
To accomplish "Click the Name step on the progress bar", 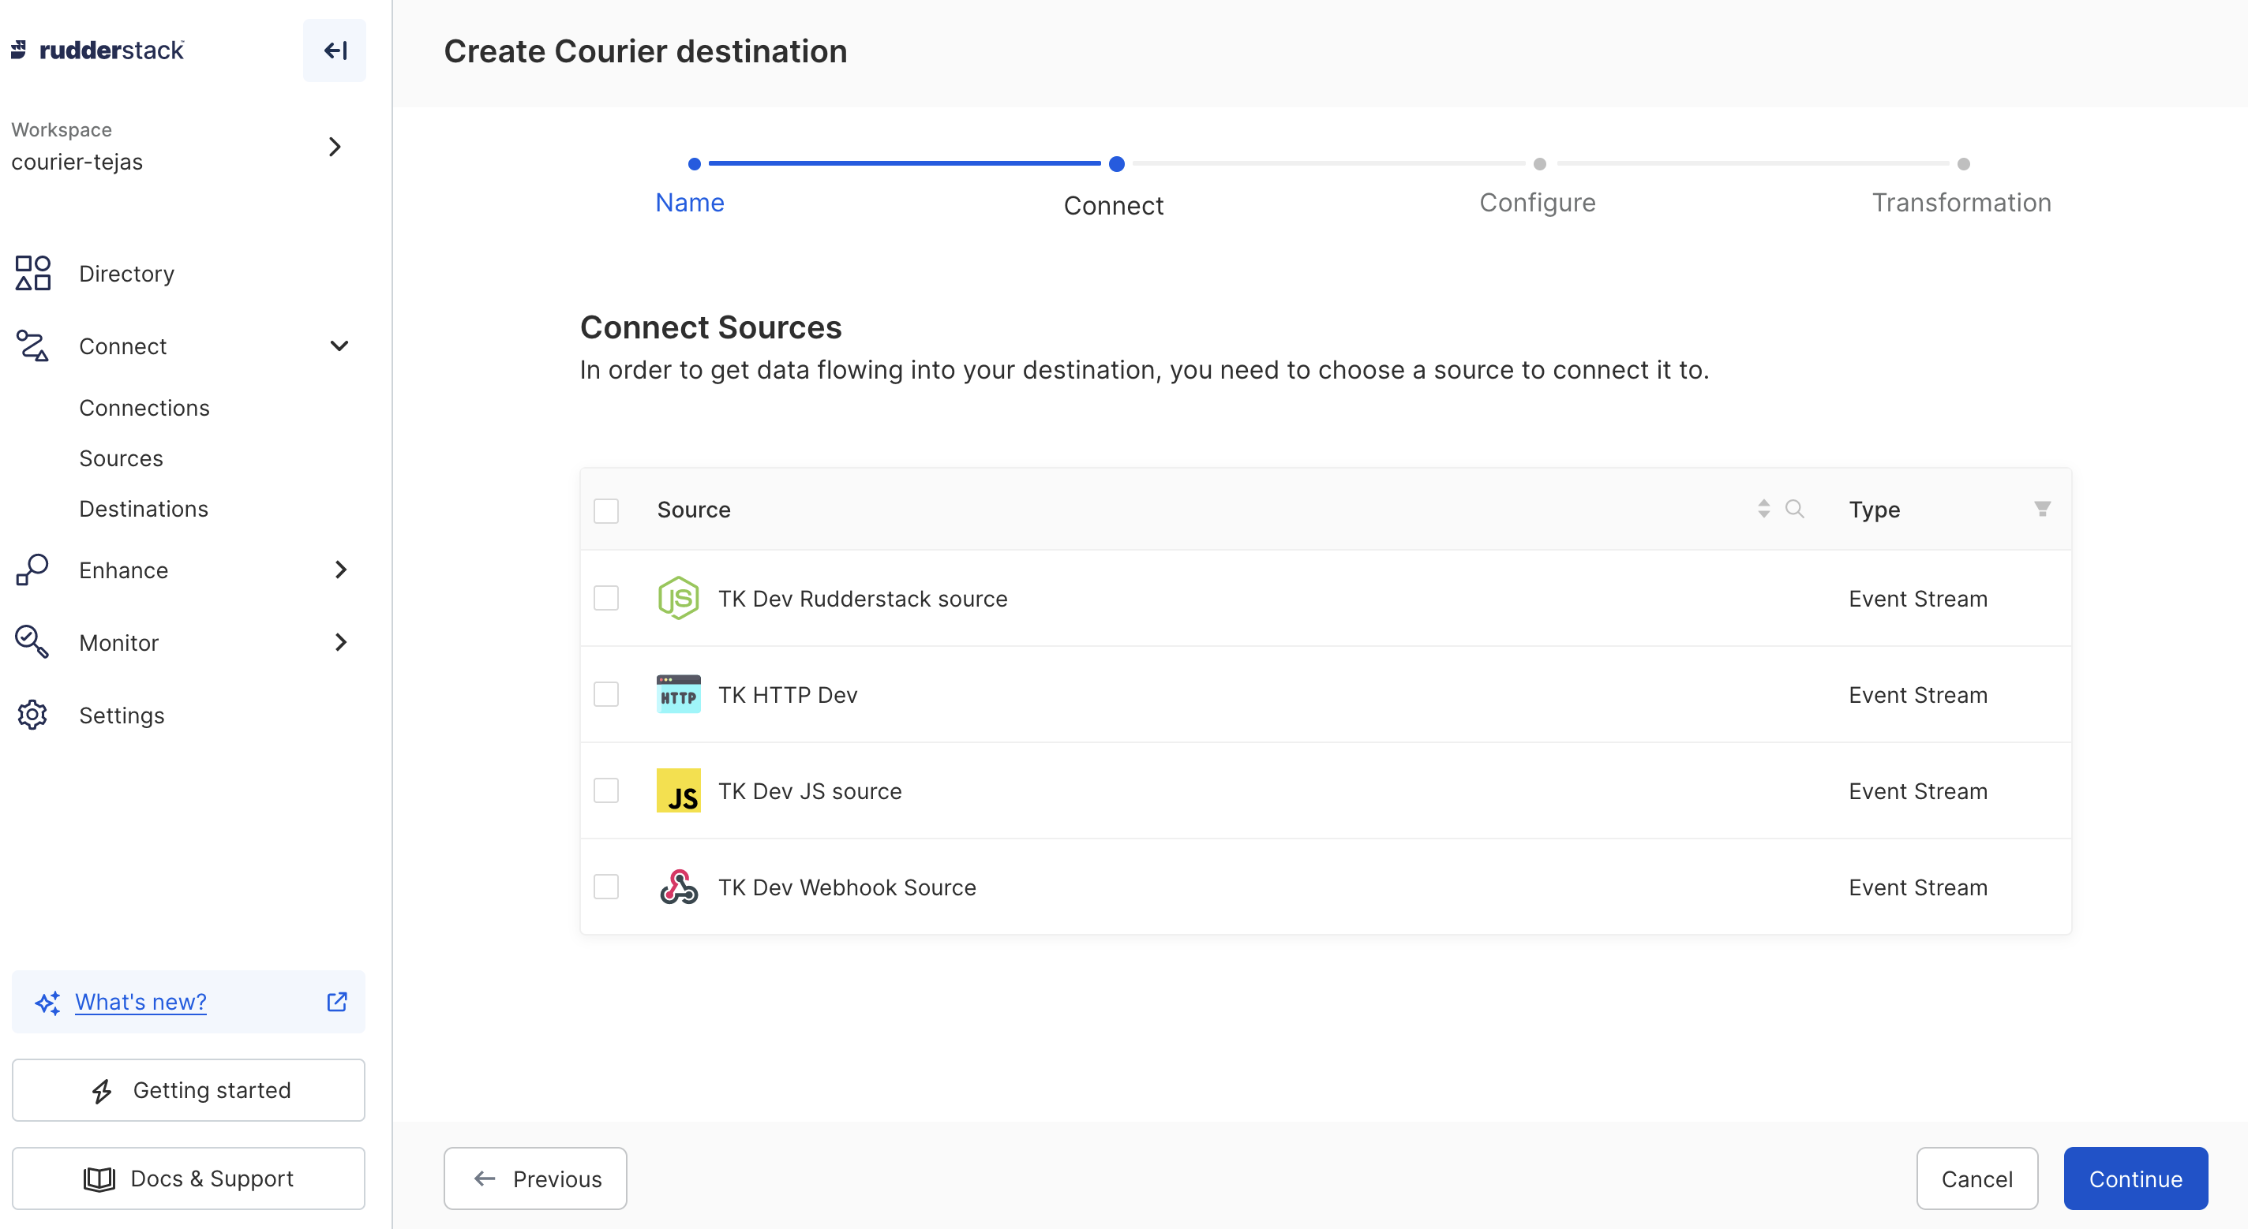I will coord(689,203).
